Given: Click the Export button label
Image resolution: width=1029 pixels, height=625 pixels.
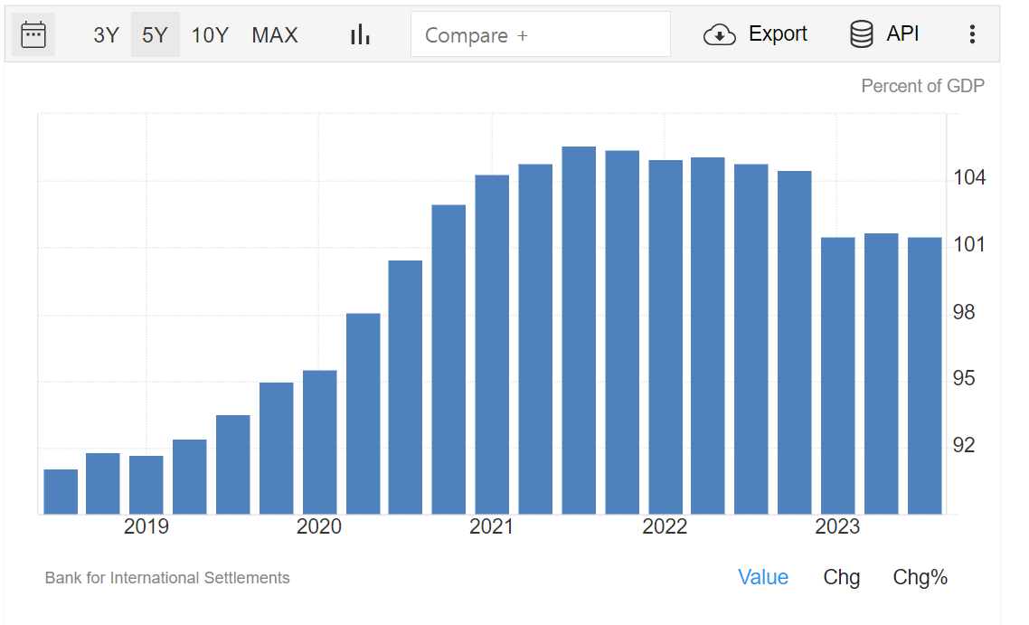Looking at the screenshot, I should [778, 33].
